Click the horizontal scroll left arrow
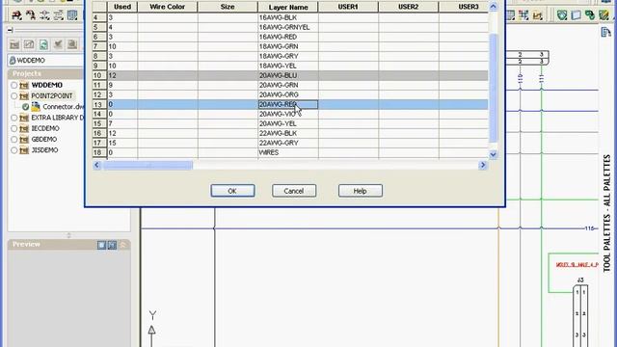 tap(97, 165)
